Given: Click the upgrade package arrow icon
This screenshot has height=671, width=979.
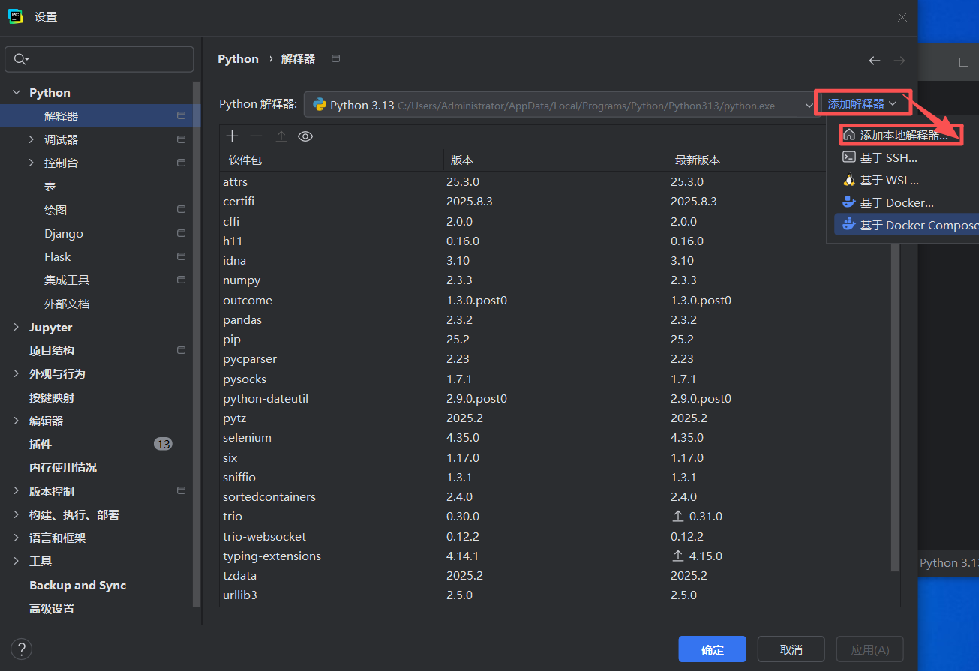Looking at the screenshot, I should point(281,136).
